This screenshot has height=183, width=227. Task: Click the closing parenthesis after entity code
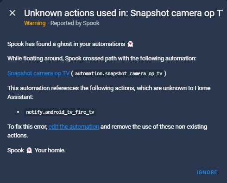point(165,73)
